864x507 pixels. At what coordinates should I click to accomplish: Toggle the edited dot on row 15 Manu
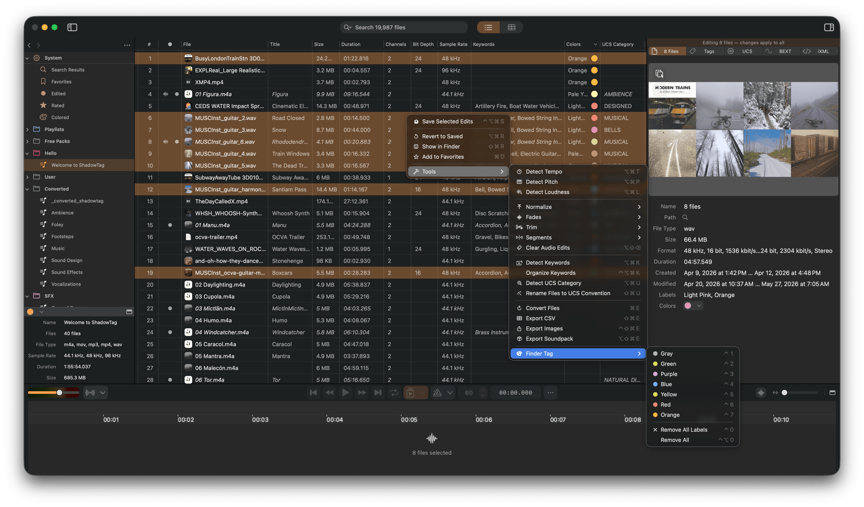170,225
